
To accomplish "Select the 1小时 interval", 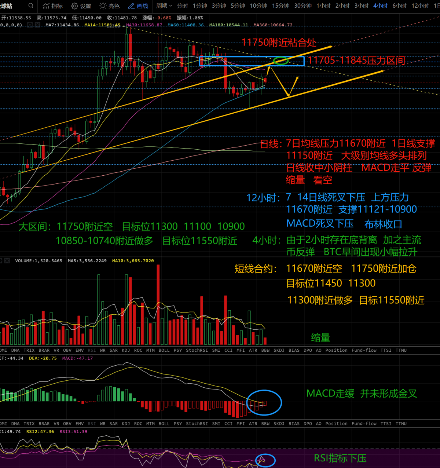I will point(323,6).
